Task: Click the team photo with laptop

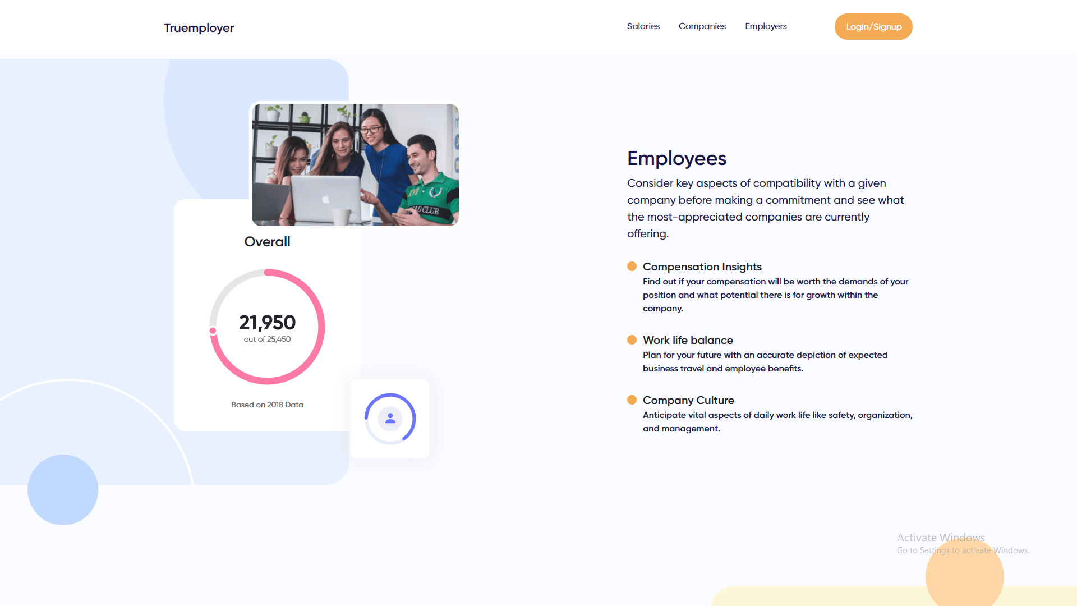Action: click(x=355, y=164)
